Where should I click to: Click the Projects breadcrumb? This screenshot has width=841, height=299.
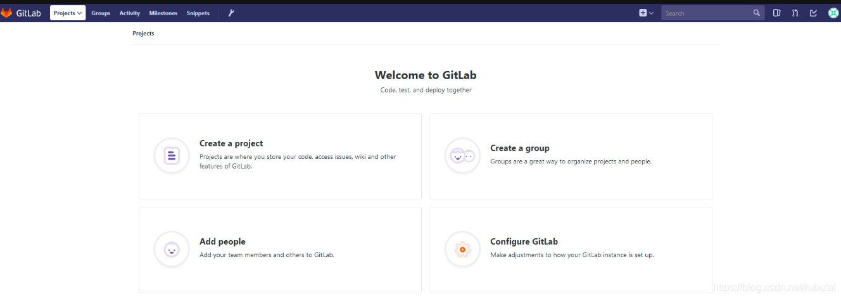click(143, 34)
